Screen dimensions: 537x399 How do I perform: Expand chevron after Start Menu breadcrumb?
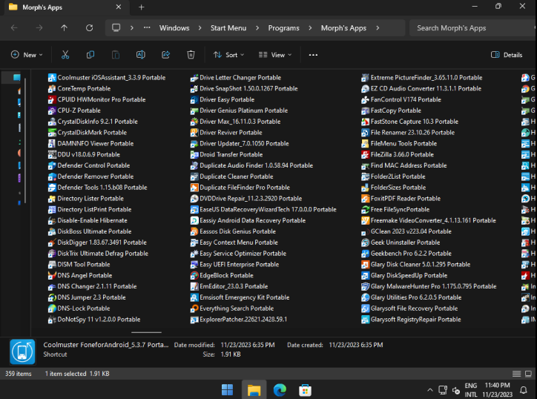[x=257, y=27]
